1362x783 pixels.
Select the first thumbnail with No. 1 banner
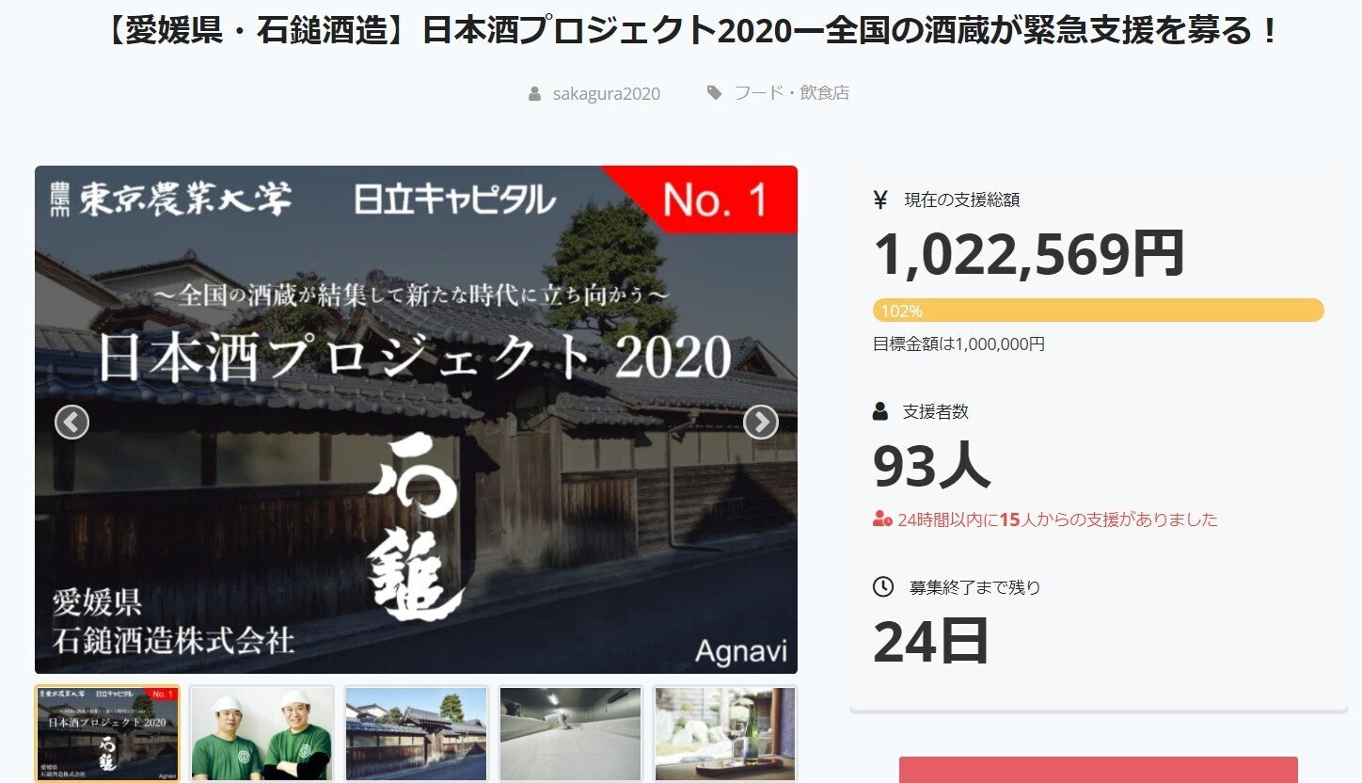[107, 734]
